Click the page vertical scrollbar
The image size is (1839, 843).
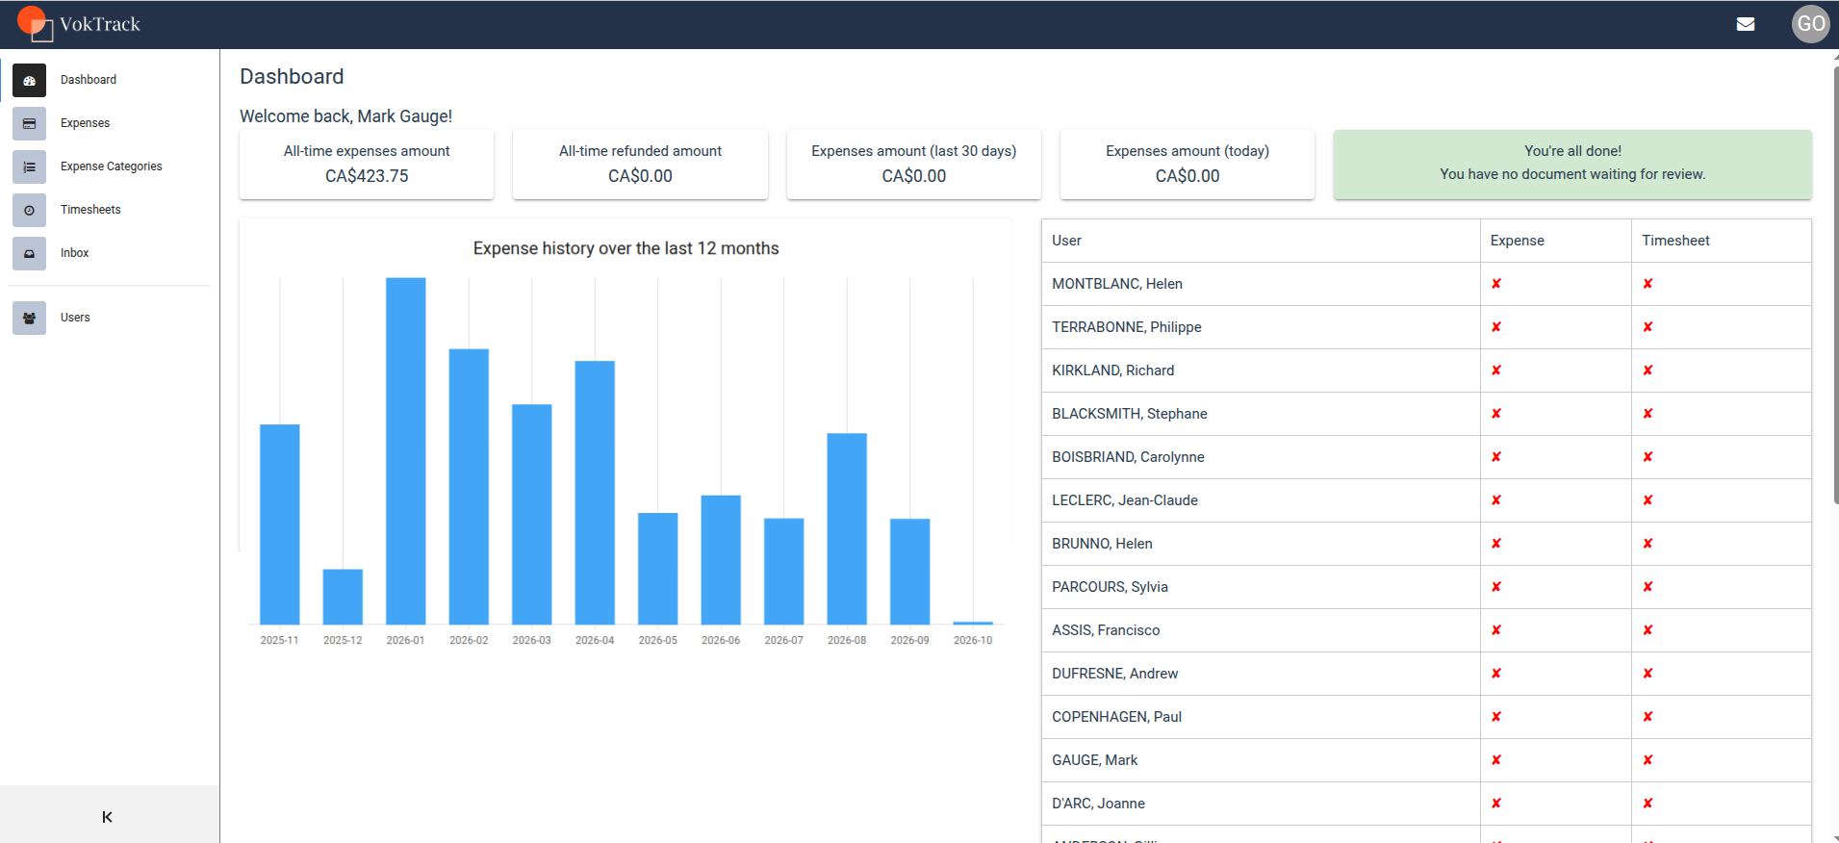point(1835,285)
